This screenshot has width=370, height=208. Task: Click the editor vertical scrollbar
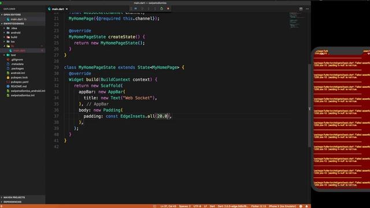(309, 105)
